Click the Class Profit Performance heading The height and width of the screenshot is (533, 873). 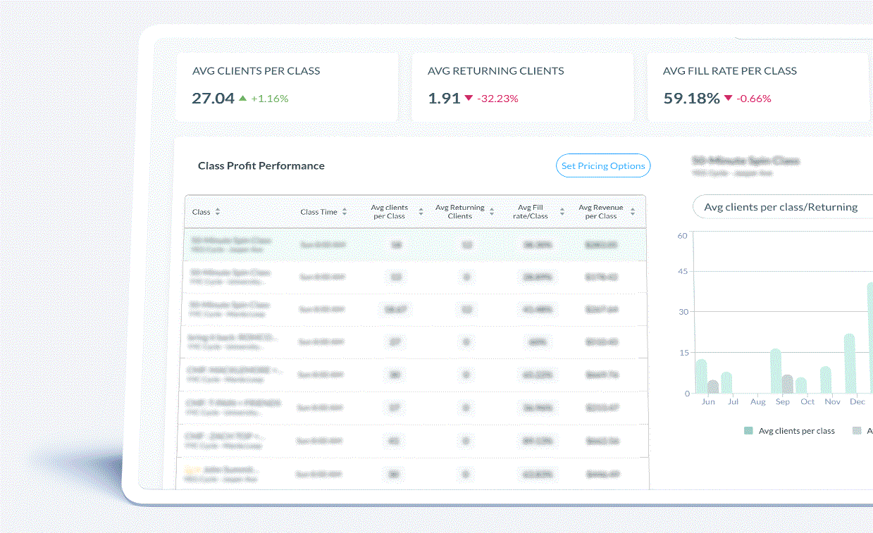[261, 166]
